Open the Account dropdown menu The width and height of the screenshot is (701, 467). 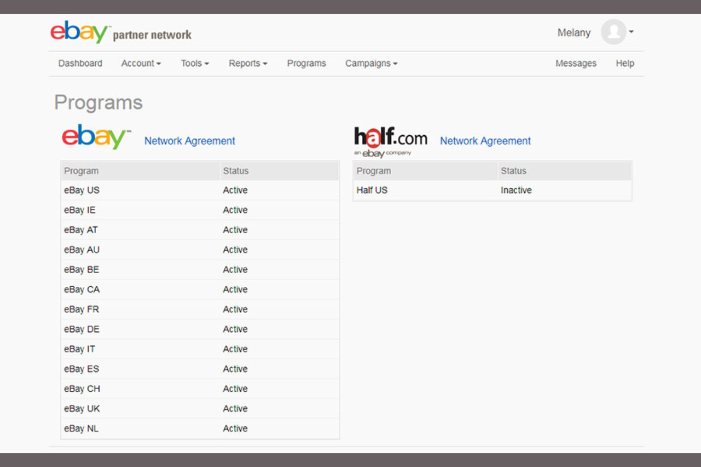(141, 63)
